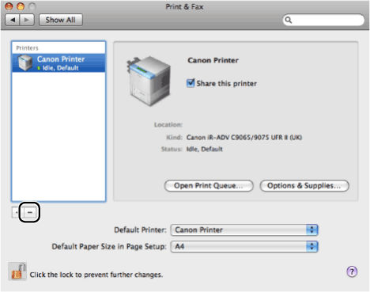This screenshot has width=370, height=292.
Task: Remove the printer with the minus button
Action: pyautogui.click(x=30, y=212)
